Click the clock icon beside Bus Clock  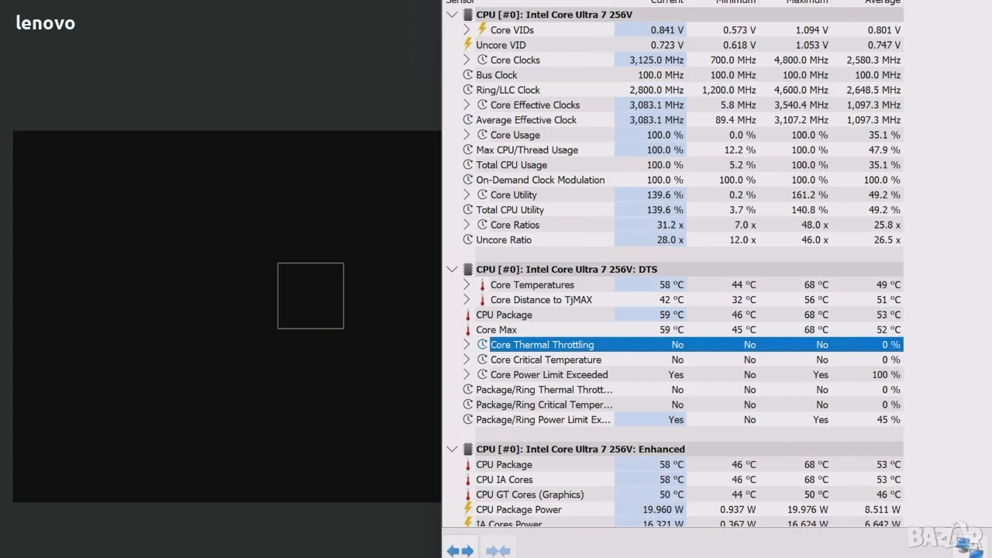pyautogui.click(x=468, y=75)
